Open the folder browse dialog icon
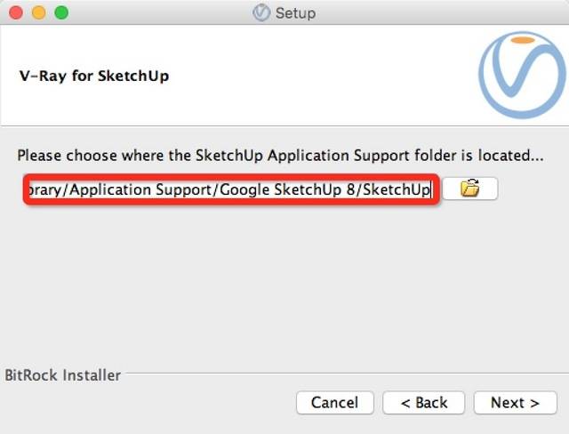 pos(470,189)
